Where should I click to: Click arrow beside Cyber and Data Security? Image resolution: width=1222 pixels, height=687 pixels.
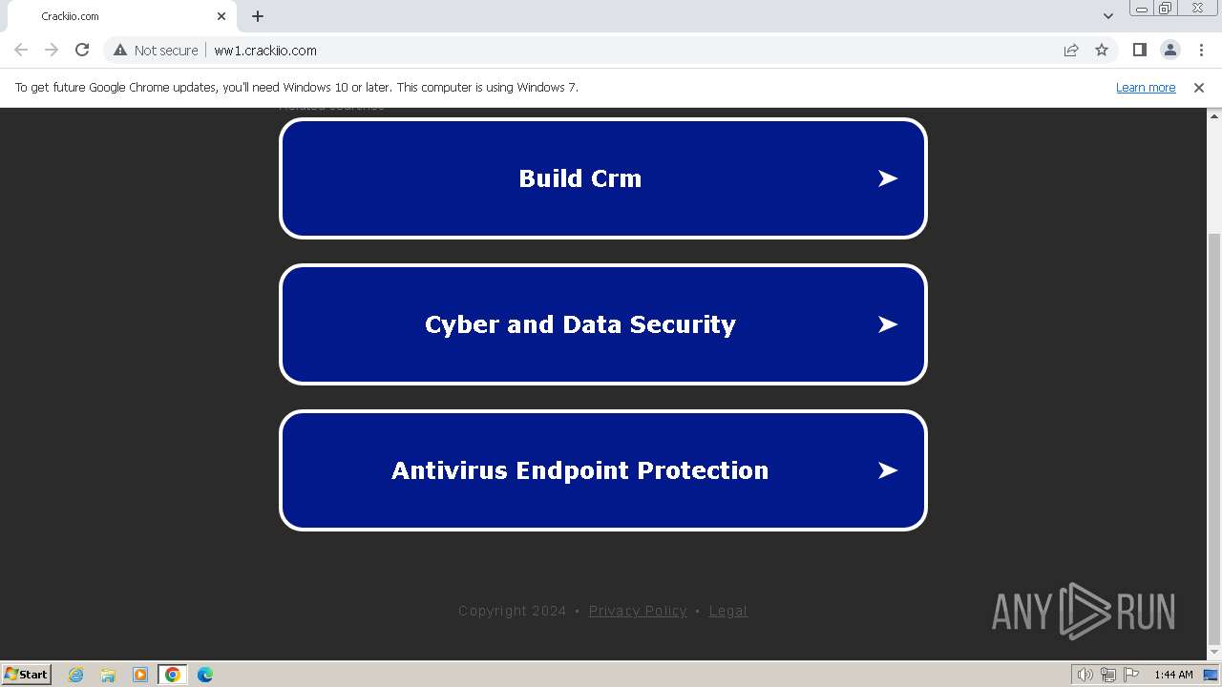[x=888, y=324]
